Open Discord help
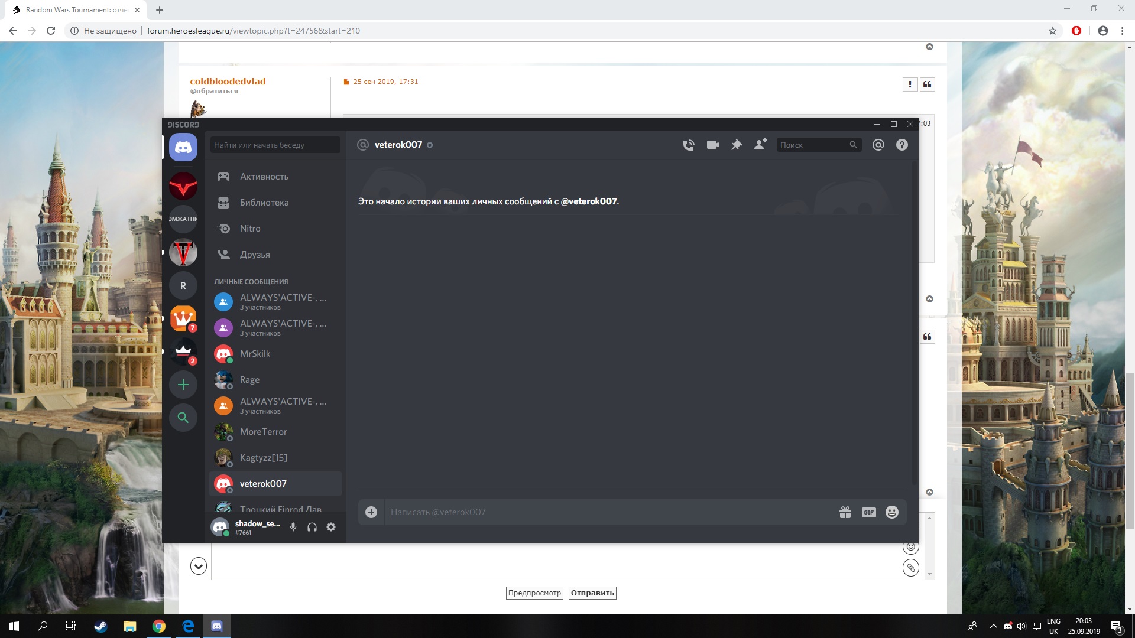1135x638 pixels. click(x=902, y=145)
